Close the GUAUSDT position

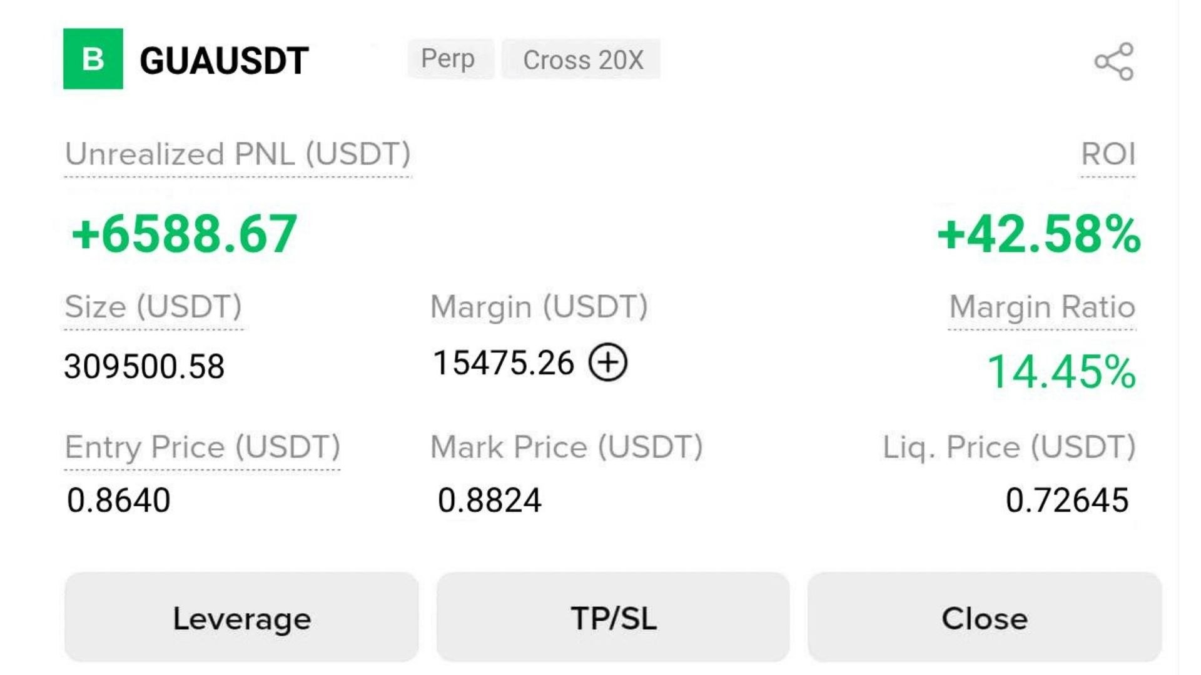pos(985,617)
